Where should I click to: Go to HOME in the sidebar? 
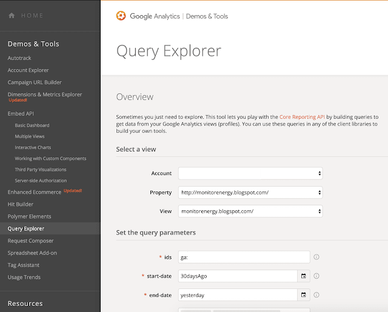[32, 16]
